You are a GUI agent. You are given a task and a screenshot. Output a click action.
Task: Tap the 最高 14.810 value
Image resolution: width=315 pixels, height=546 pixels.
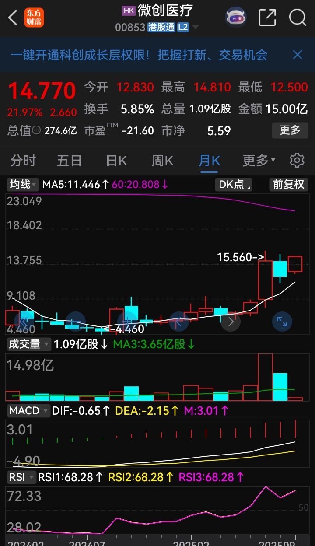pos(212,87)
